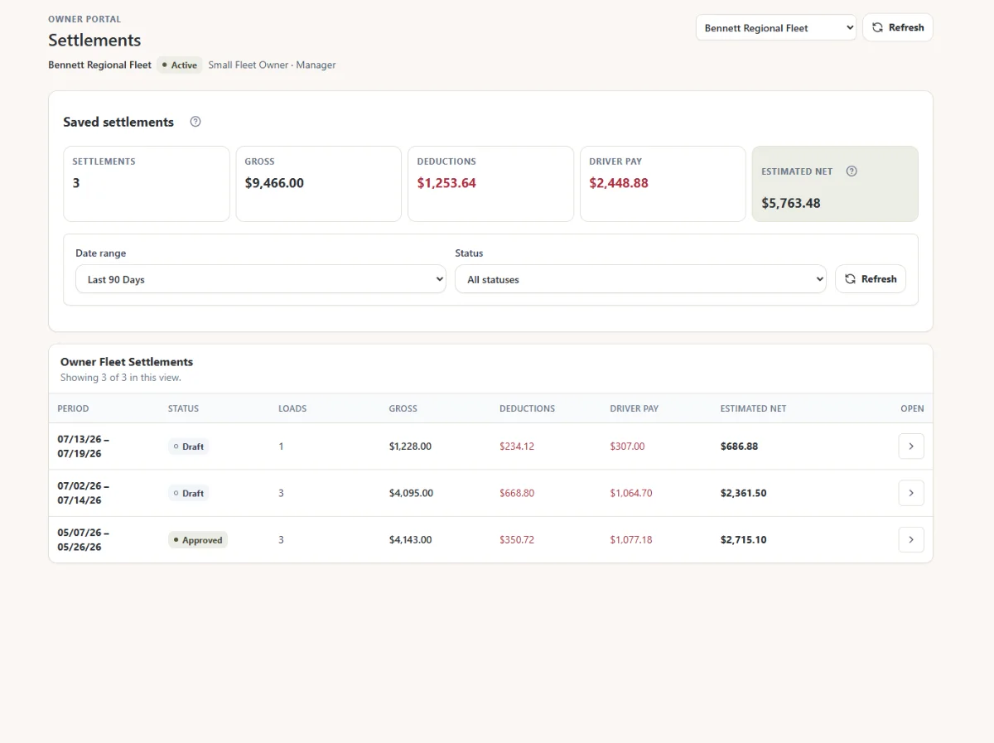Click the Small Fleet Owner · Manager text
Image resolution: width=994 pixels, height=743 pixels.
[x=272, y=65]
